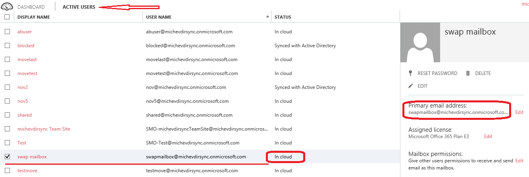
Task: Sort by Display Name column header
Action: [34, 17]
